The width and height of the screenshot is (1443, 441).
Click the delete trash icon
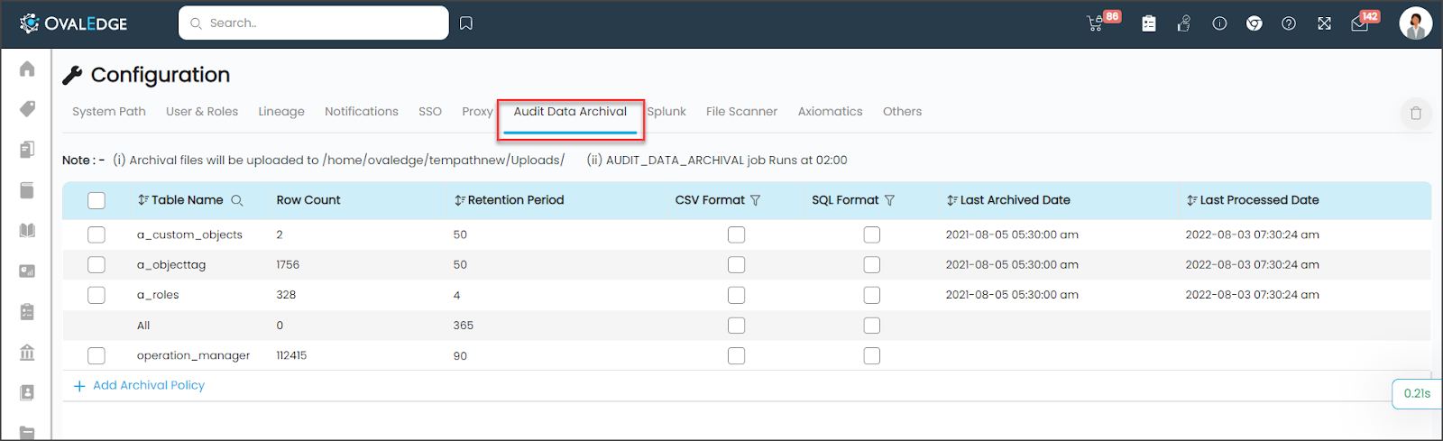1416,113
